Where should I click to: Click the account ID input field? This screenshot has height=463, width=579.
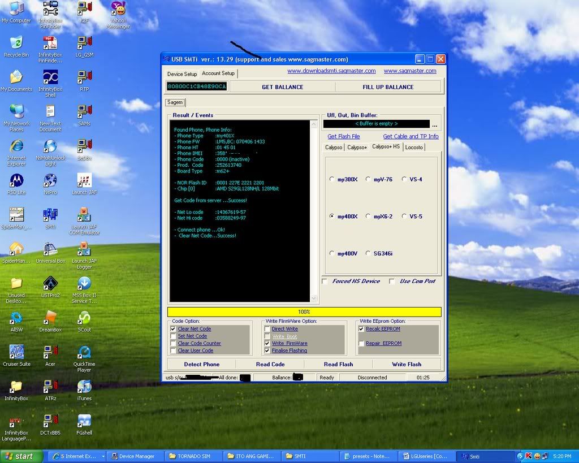click(x=196, y=86)
